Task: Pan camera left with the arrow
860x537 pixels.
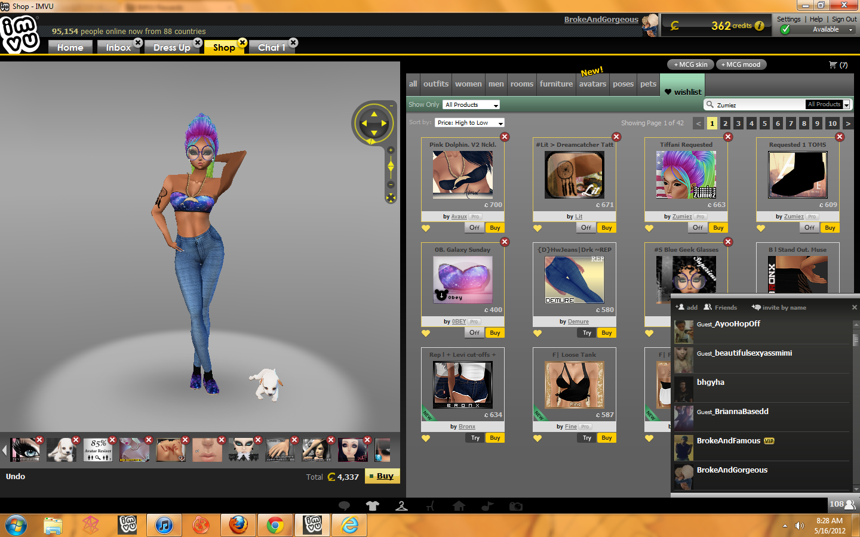Action: point(364,124)
